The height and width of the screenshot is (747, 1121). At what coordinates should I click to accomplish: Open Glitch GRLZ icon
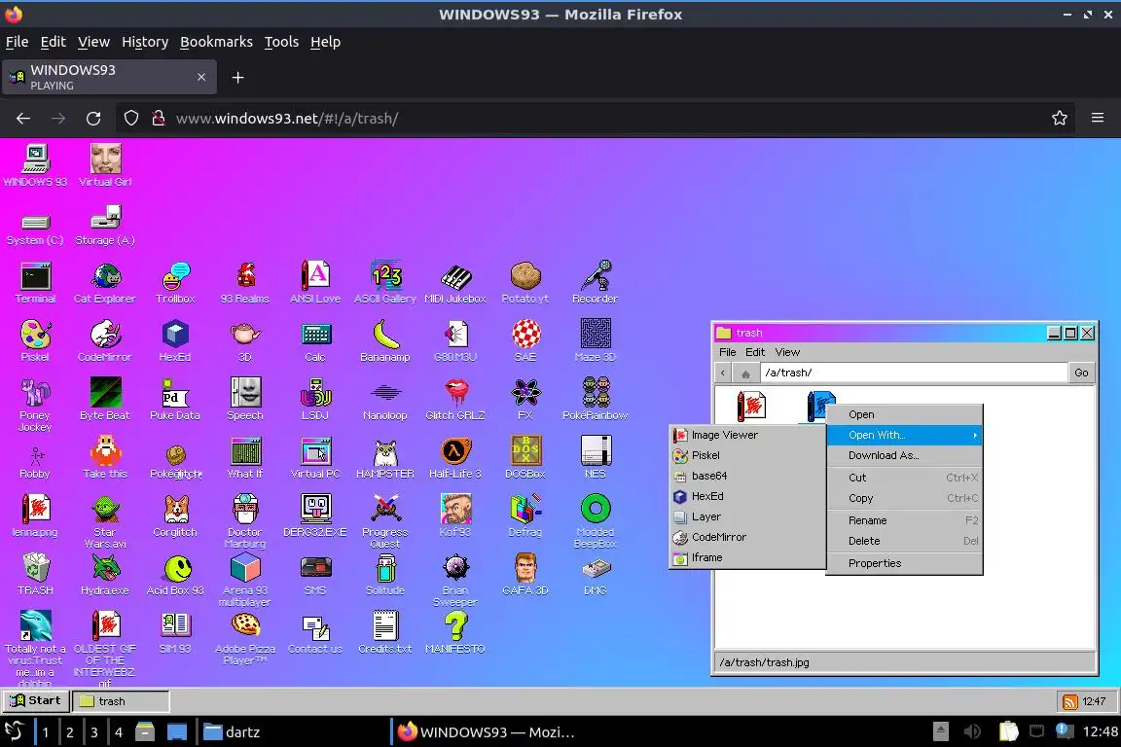click(455, 400)
